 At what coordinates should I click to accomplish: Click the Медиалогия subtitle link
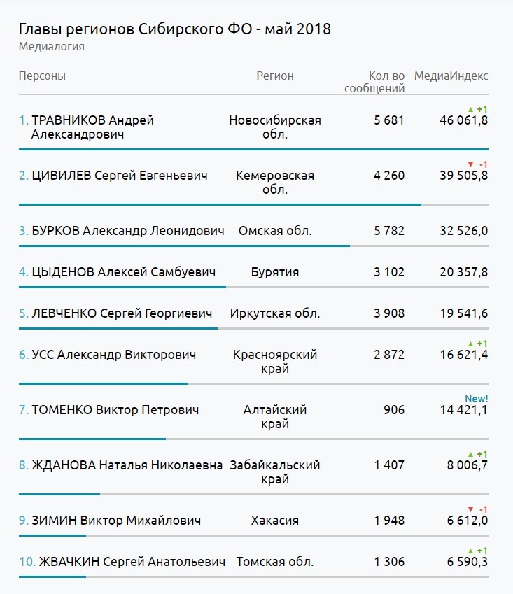[52, 47]
